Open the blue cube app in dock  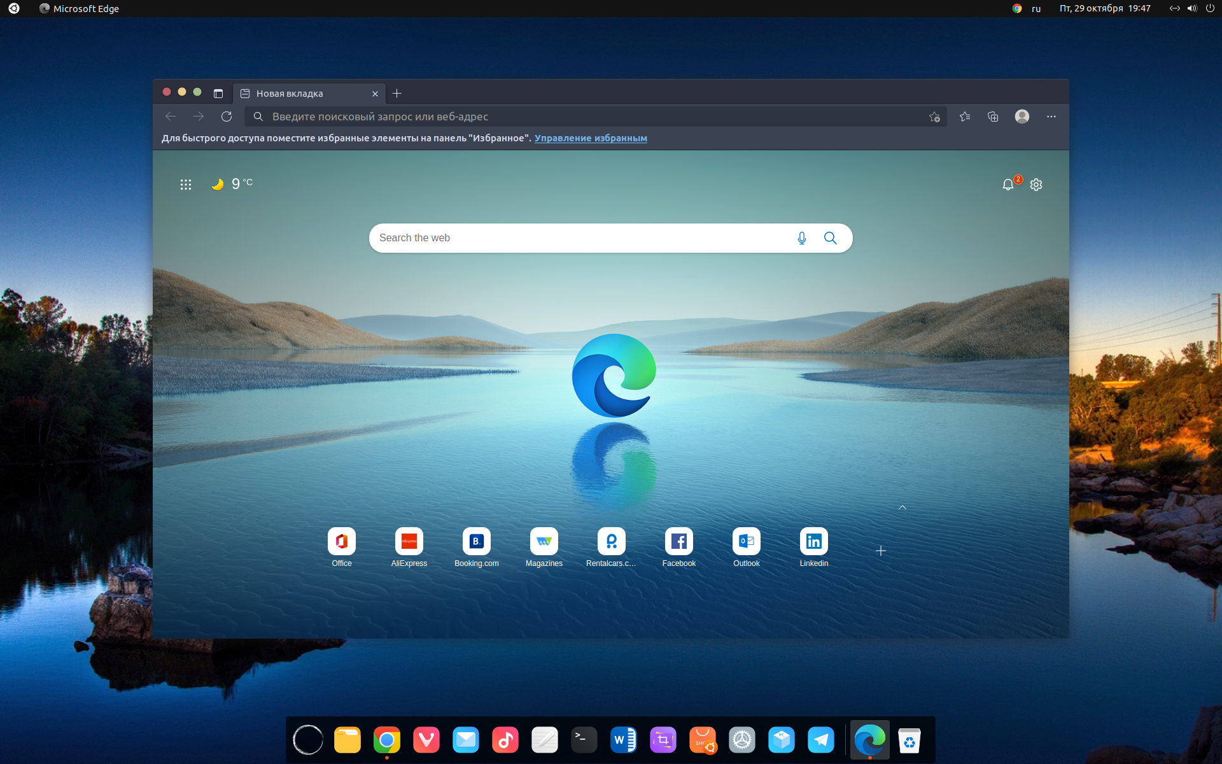coord(782,740)
